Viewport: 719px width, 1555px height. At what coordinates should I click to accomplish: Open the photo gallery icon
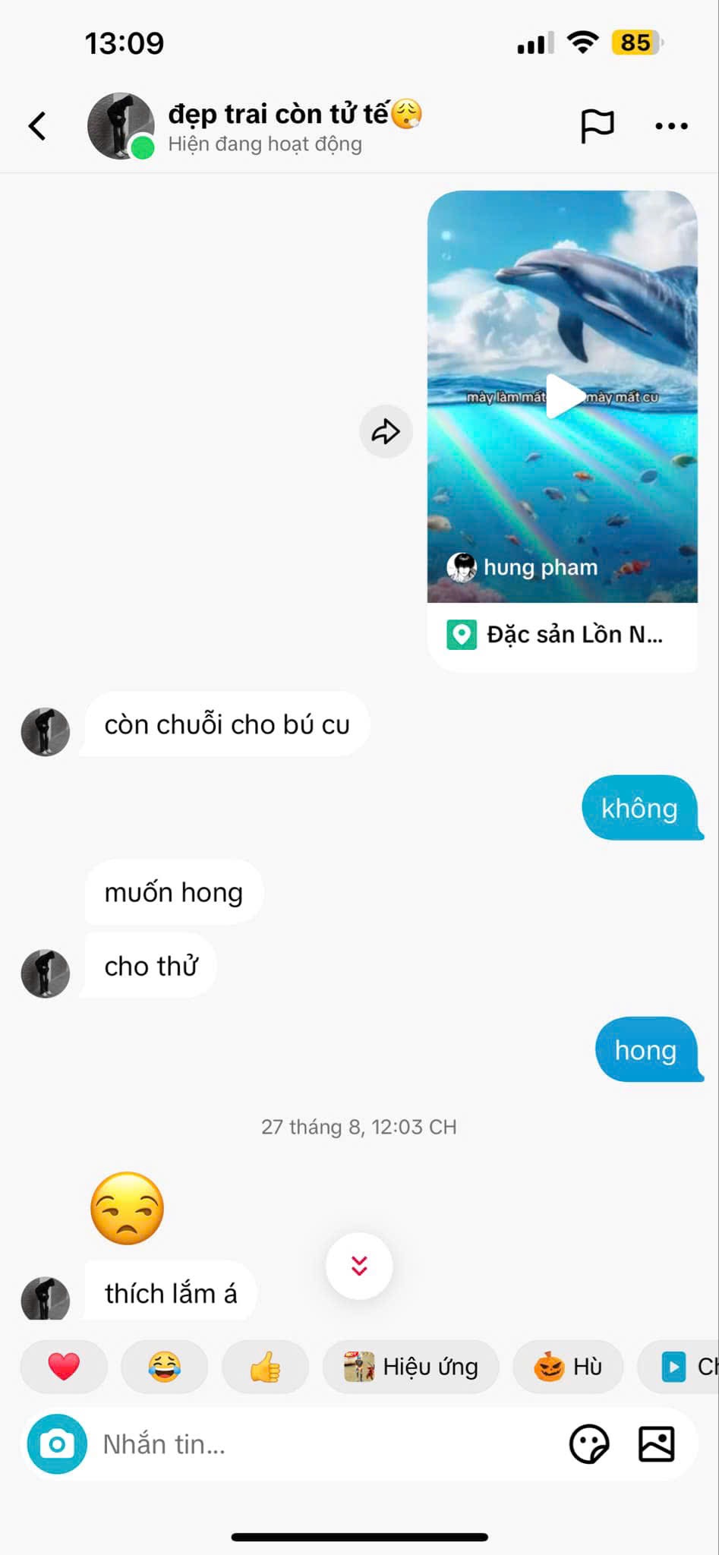pyautogui.click(x=656, y=1443)
